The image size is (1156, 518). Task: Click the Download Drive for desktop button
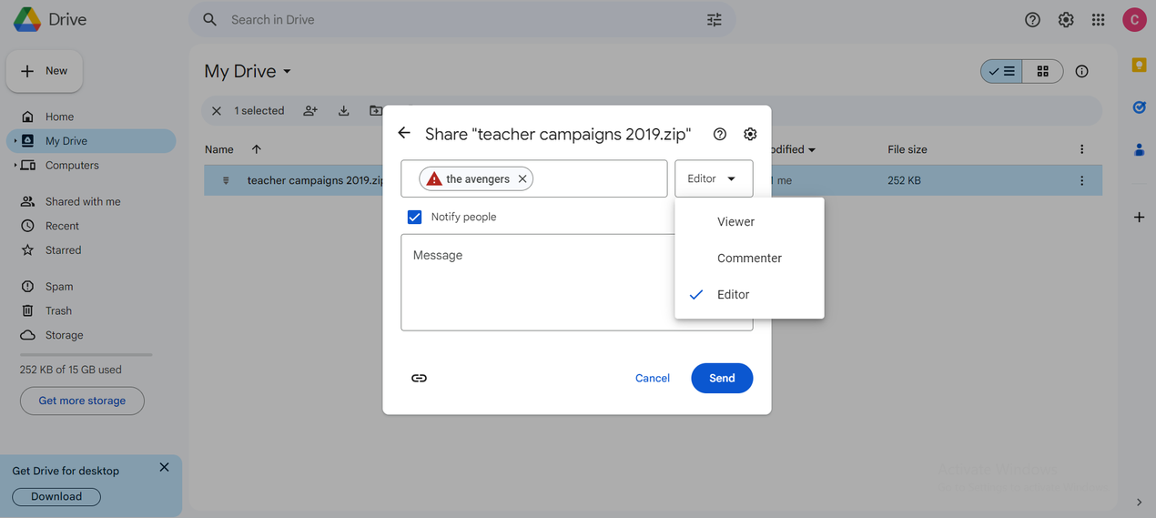(x=56, y=496)
